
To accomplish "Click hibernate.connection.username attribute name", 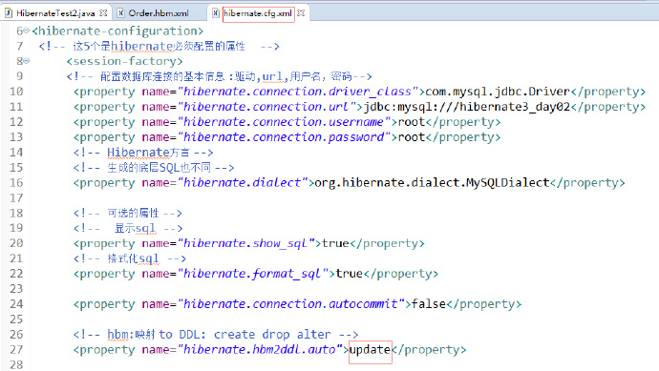I will click(284, 122).
